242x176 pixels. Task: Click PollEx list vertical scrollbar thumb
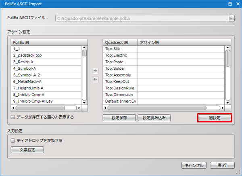coord(84,53)
